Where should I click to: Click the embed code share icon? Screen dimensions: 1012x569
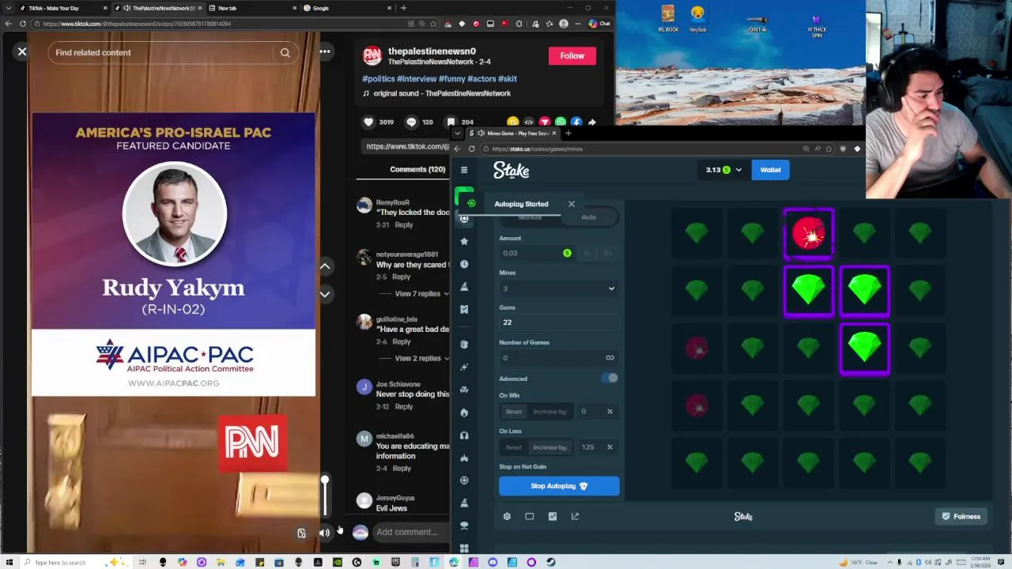click(x=529, y=122)
